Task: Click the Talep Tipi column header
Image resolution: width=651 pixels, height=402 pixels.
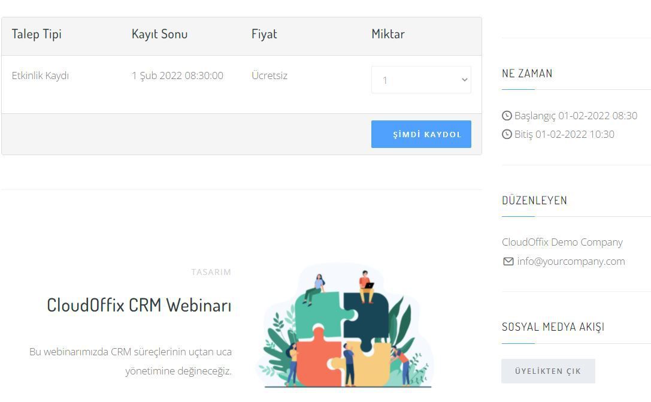Action: 37,34
